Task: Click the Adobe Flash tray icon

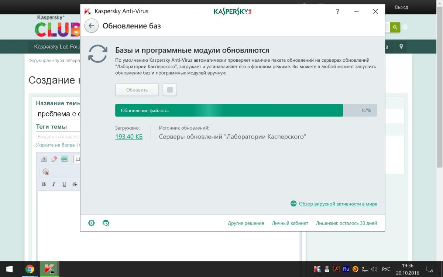Action: pos(336,269)
